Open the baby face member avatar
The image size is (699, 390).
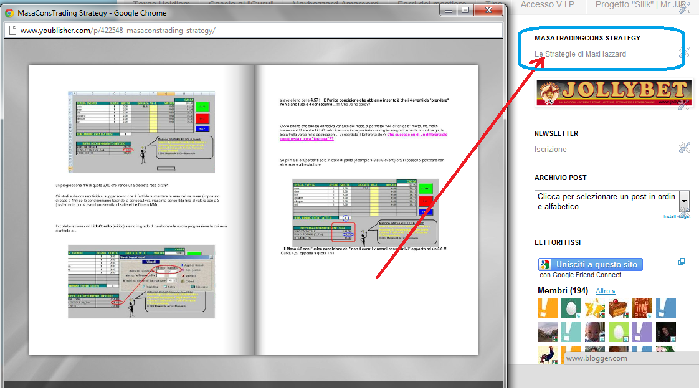pyautogui.click(x=595, y=332)
